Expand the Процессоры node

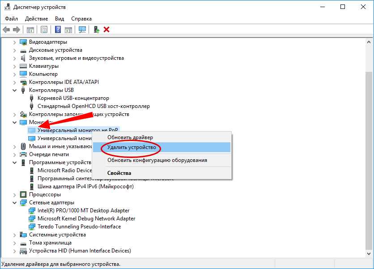click(15, 195)
